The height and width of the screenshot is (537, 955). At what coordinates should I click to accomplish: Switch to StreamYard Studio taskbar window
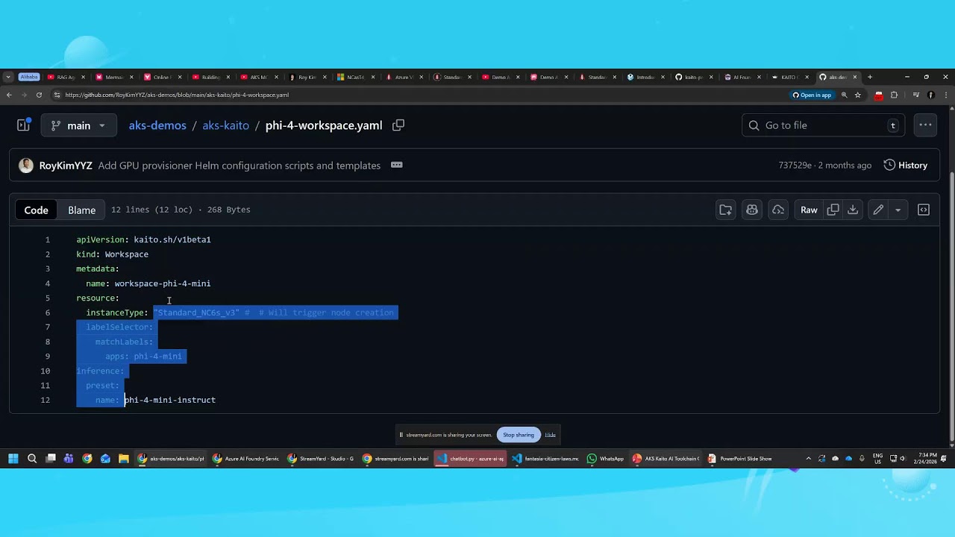(x=321, y=459)
